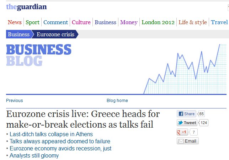This screenshot has height=160, width=229.
Task: Click the Business Blog banner title
Action: [38, 55]
